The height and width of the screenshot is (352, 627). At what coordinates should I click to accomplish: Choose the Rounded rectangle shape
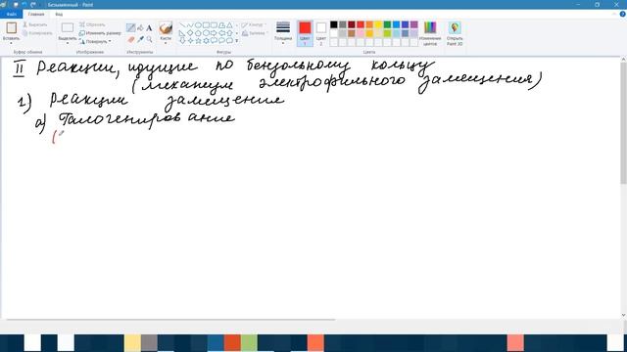pyautogui.click(x=214, y=25)
